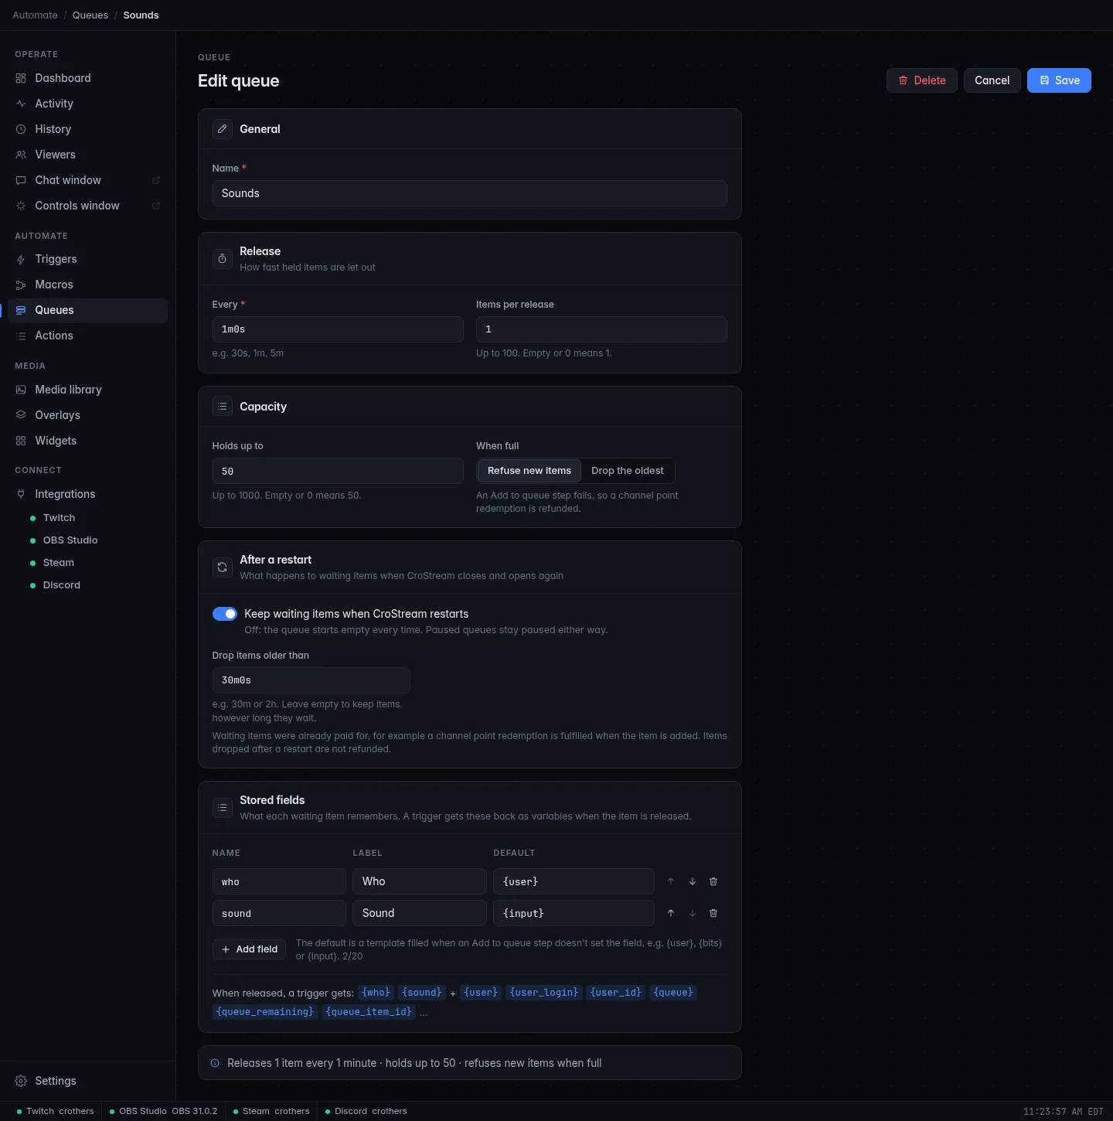The height and width of the screenshot is (1121, 1113).
Task: Delete the 'who' stored field
Action: pos(713,881)
